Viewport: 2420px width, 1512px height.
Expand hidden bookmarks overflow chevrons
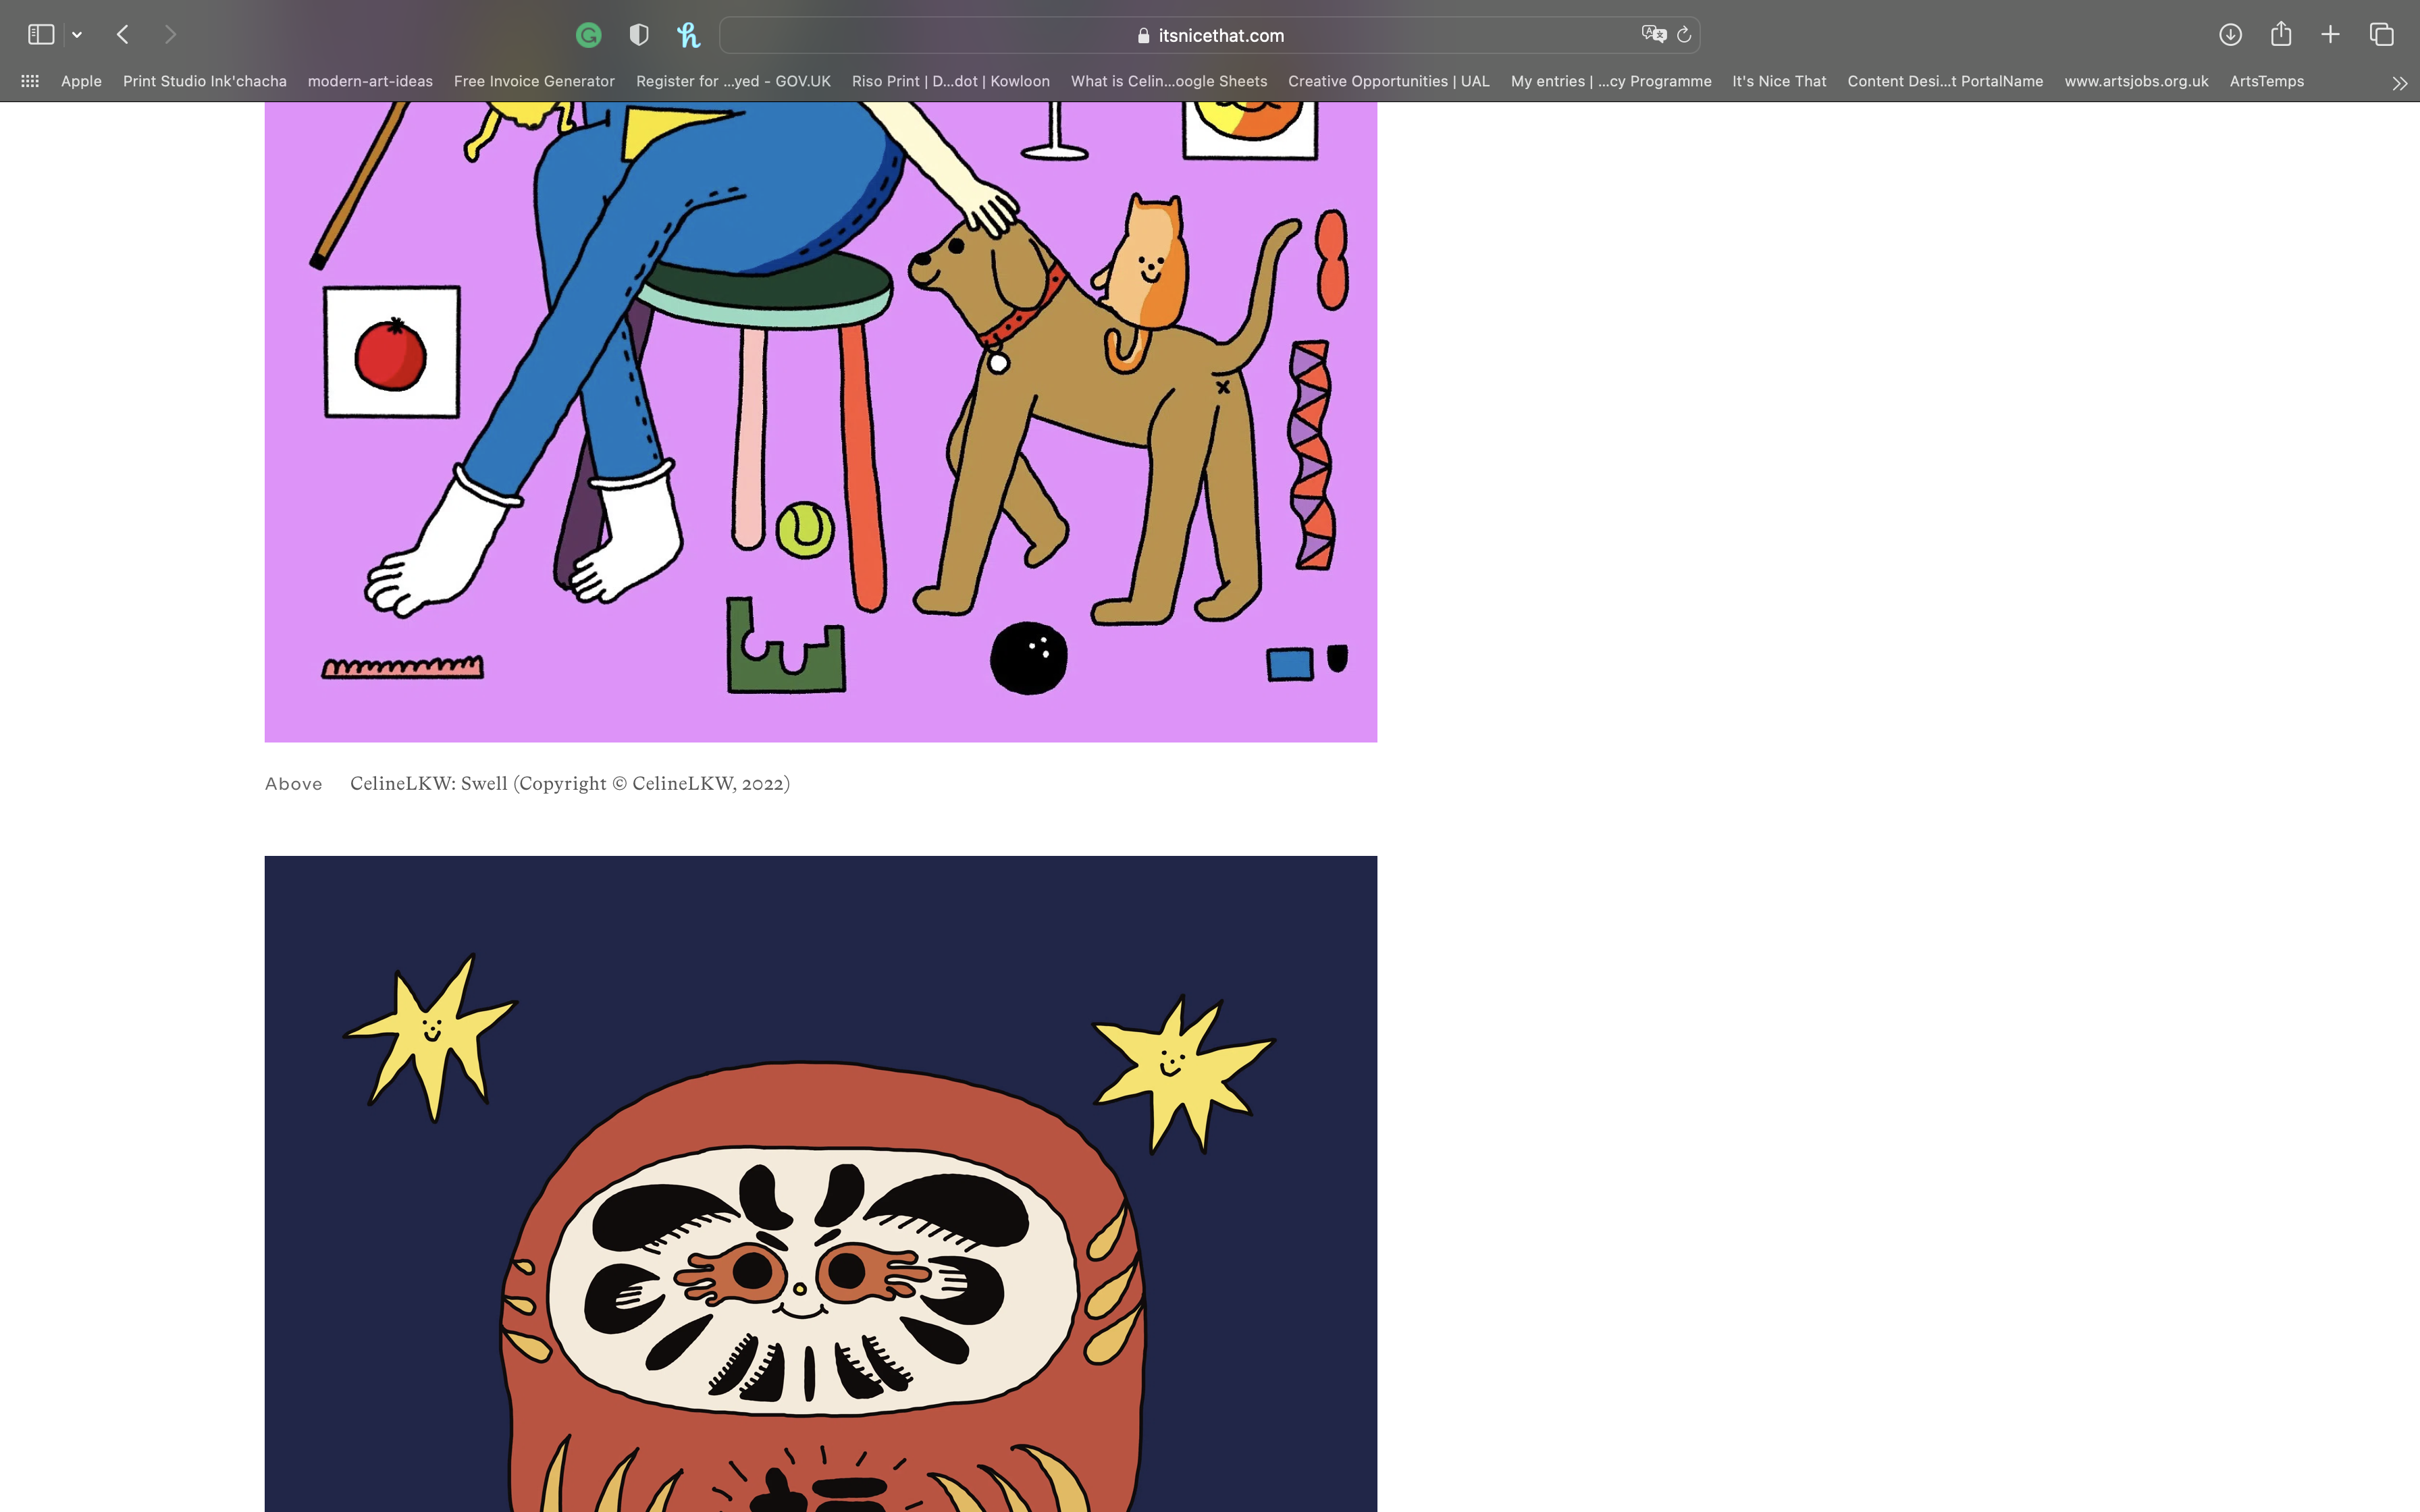[2399, 83]
